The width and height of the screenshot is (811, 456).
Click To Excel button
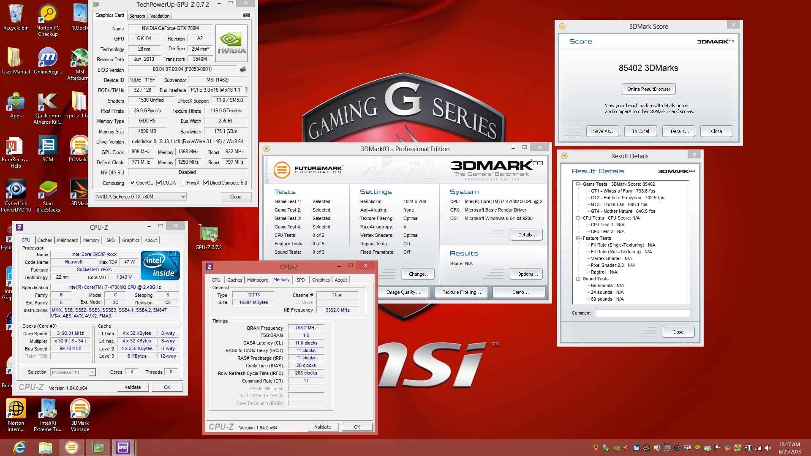[640, 131]
